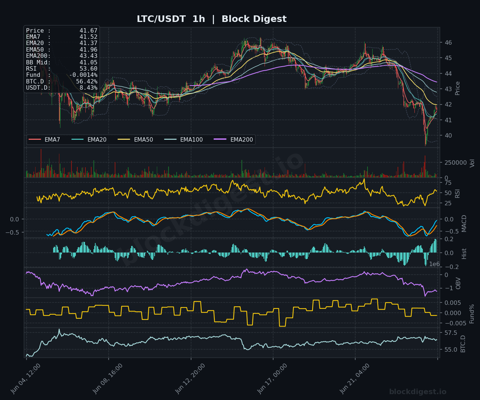Click the 1e6 OBV scale label
The width and height of the screenshot is (480, 400).
point(435,264)
